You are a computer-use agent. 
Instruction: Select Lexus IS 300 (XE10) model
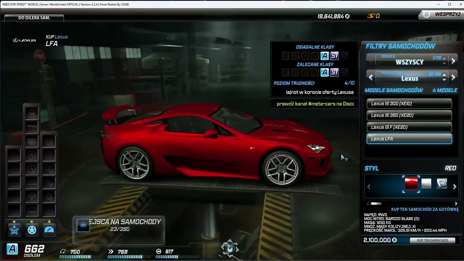coord(409,104)
